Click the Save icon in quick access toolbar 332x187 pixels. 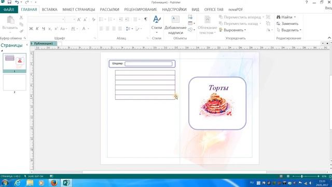(9, 2)
